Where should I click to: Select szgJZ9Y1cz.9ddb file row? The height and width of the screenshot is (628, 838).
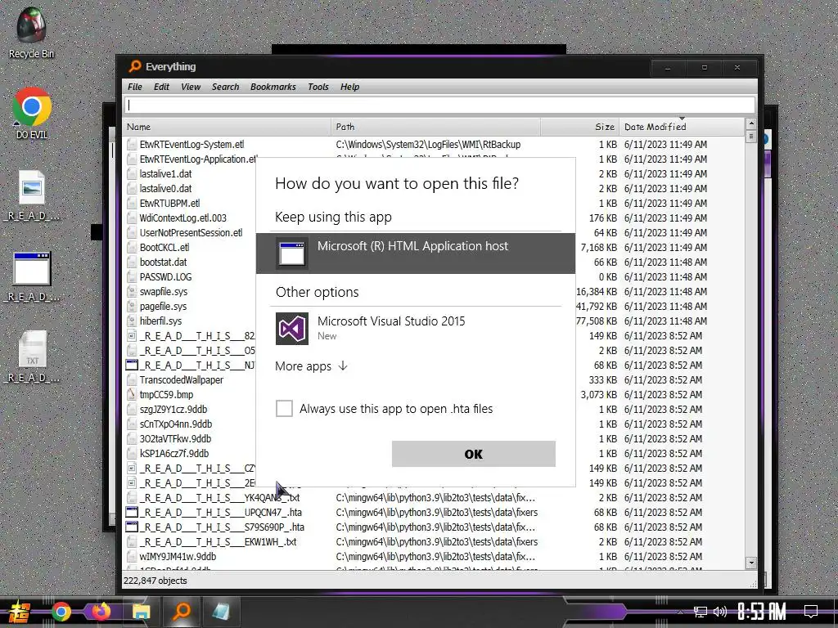pos(434,410)
